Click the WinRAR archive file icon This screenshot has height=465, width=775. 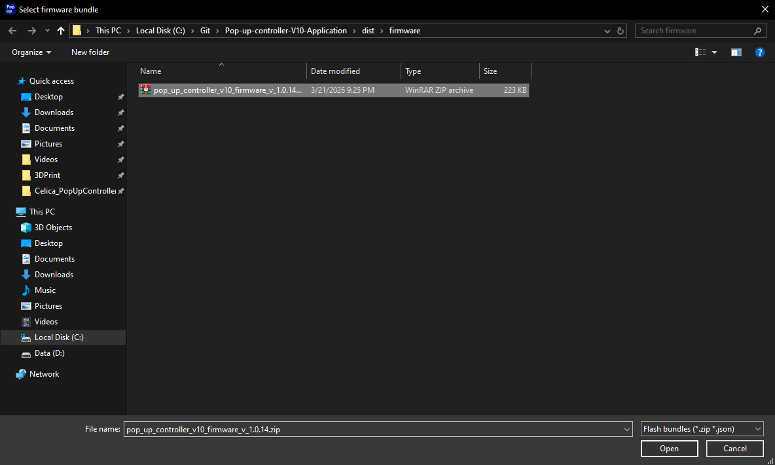coord(145,90)
